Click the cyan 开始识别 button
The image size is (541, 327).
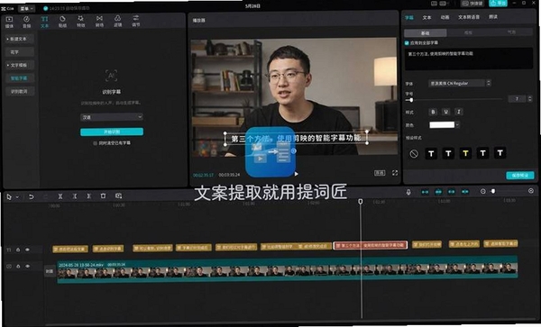coord(112,132)
